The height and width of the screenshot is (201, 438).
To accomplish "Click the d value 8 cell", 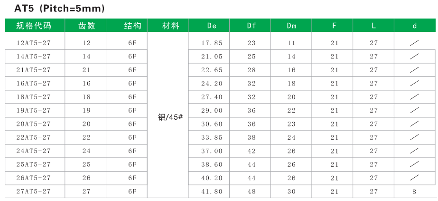I will click(x=414, y=191).
